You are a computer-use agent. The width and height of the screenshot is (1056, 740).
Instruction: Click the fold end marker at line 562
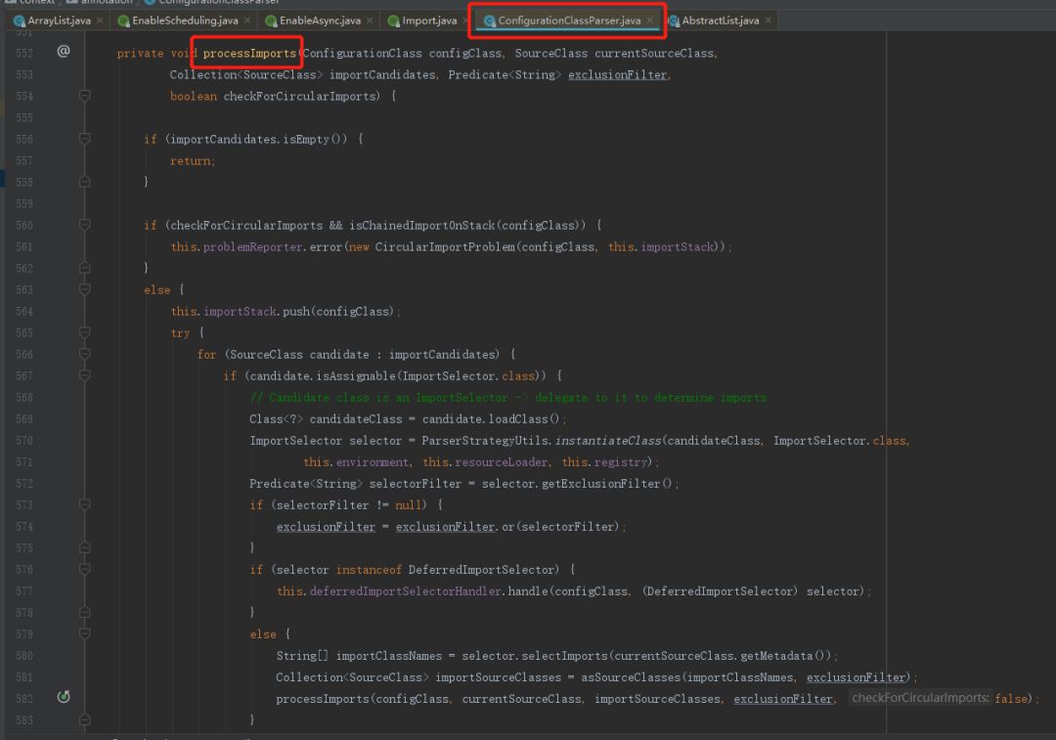tap(85, 268)
